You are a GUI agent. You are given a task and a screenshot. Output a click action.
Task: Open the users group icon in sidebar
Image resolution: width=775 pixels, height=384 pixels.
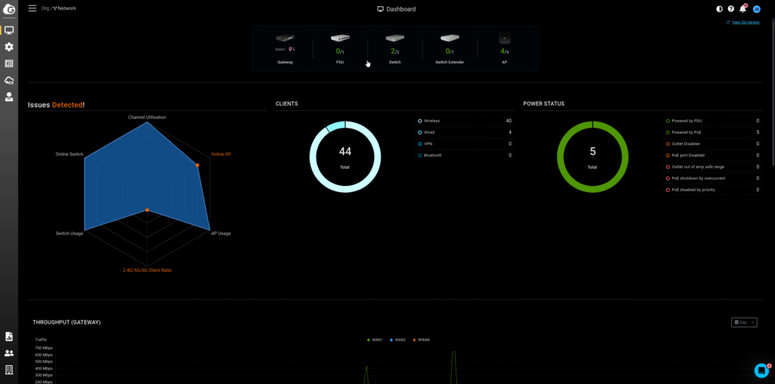(9, 353)
